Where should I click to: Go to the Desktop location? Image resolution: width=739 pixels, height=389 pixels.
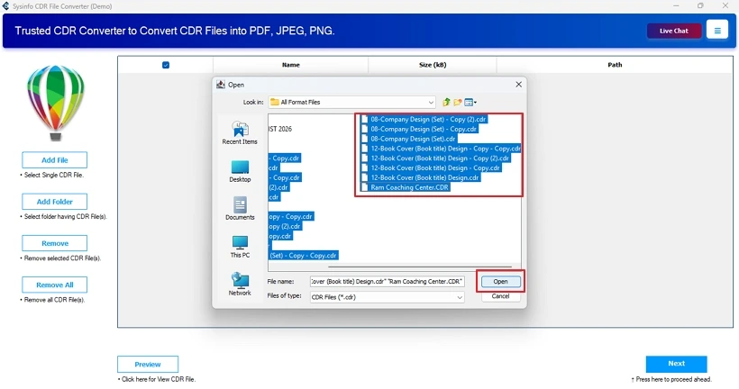(240, 171)
